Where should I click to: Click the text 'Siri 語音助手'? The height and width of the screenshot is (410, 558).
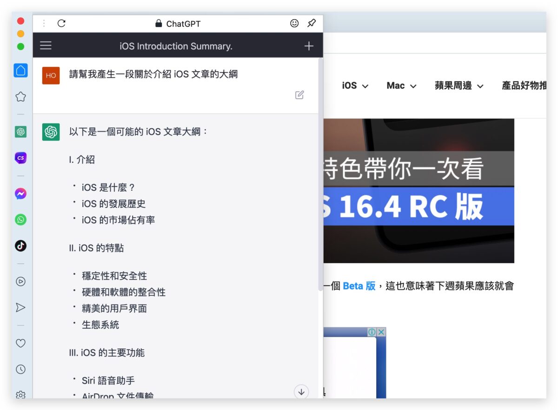pos(108,380)
